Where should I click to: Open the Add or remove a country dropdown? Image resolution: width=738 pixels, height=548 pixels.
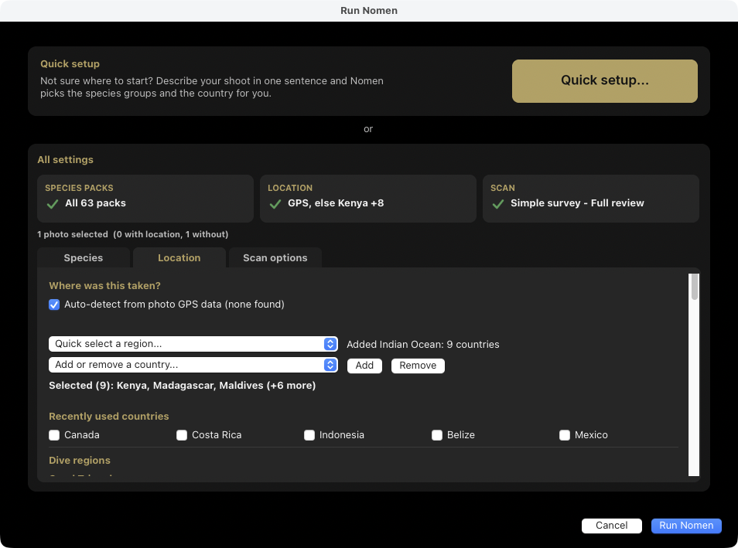[193, 365]
